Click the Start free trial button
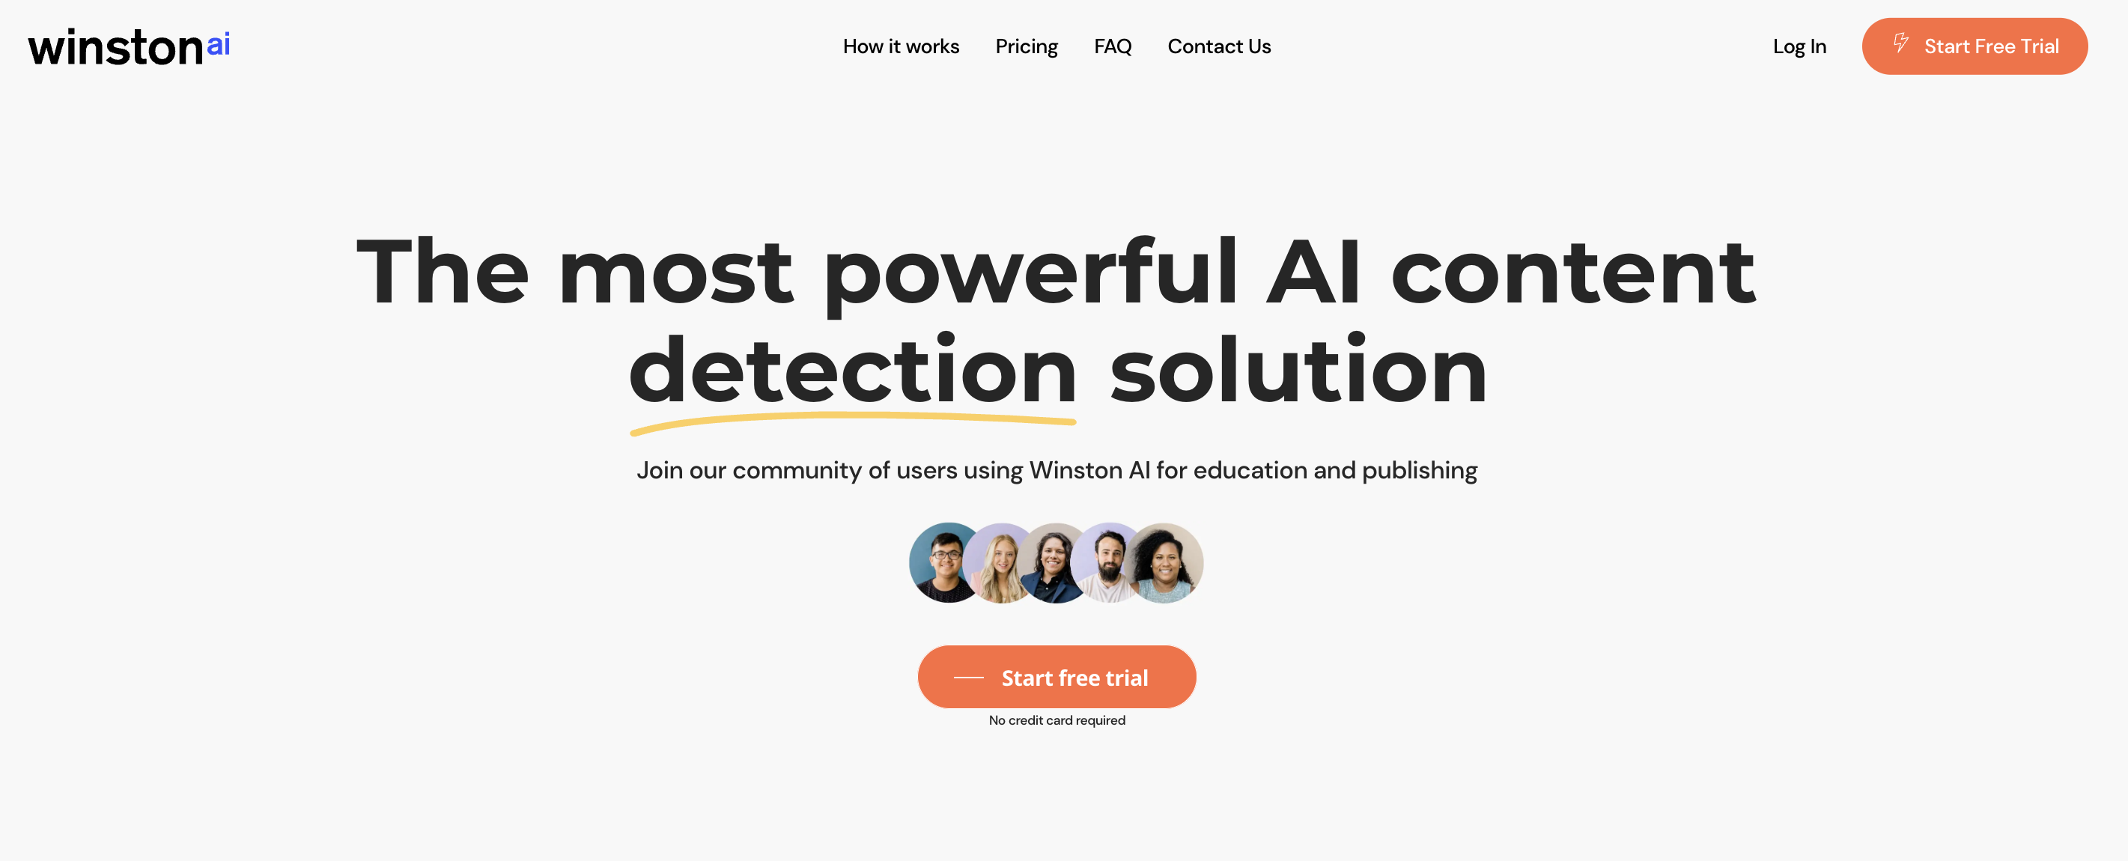This screenshot has width=2128, height=861. click(1056, 676)
